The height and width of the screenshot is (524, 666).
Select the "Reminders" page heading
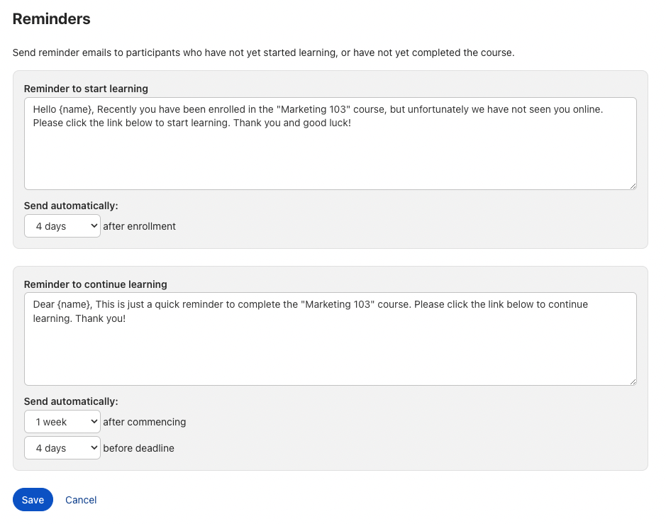52,19
